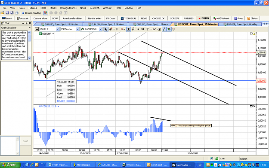Image resolution: width=269 pixels, height=168 pixels.
Task: Open the Chat panel options dropdown
Action: click(23, 23)
